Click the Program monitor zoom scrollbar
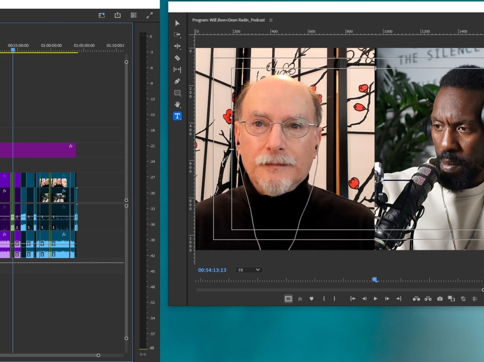This screenshot has height=362, width=484. [340, 290]
